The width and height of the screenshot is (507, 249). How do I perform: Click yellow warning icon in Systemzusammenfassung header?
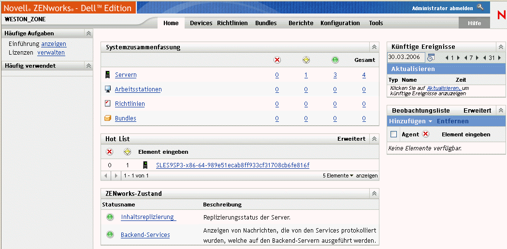coord(306,60)
